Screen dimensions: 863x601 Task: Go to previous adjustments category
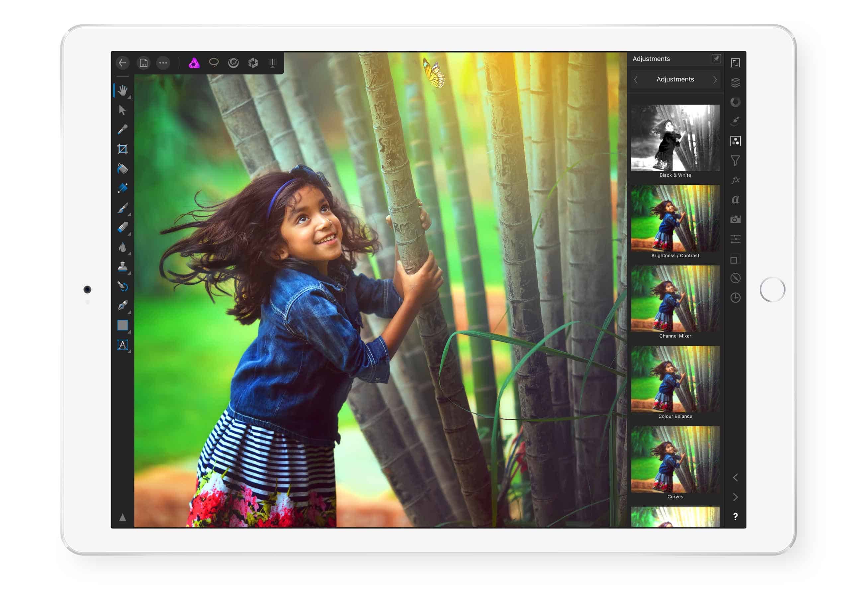point(636,79)
